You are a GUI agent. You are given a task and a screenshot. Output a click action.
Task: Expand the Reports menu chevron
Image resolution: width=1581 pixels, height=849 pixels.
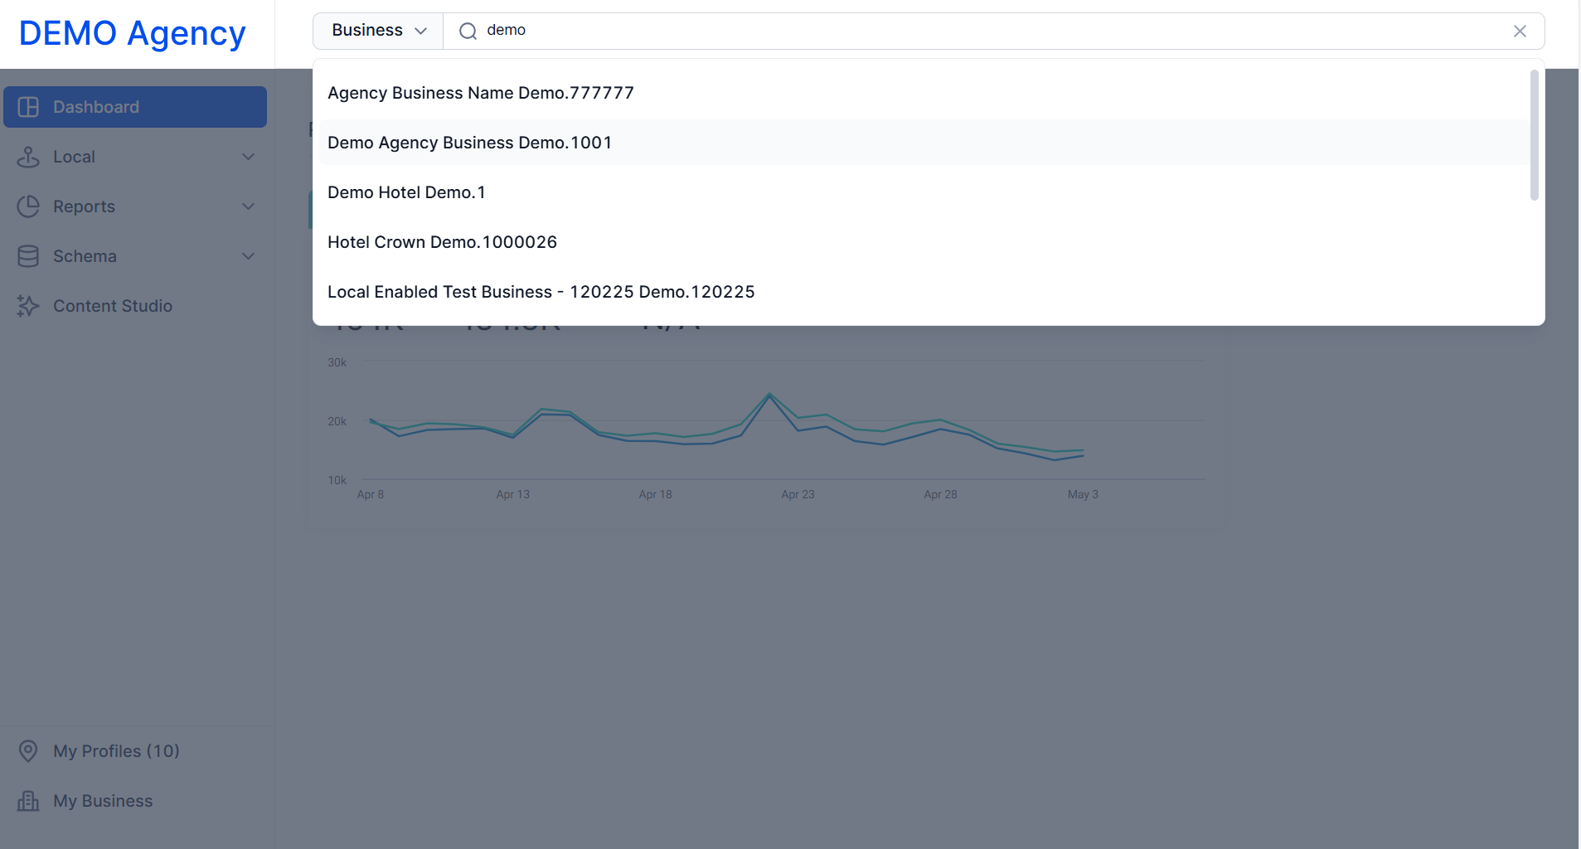tap(248, 206)
